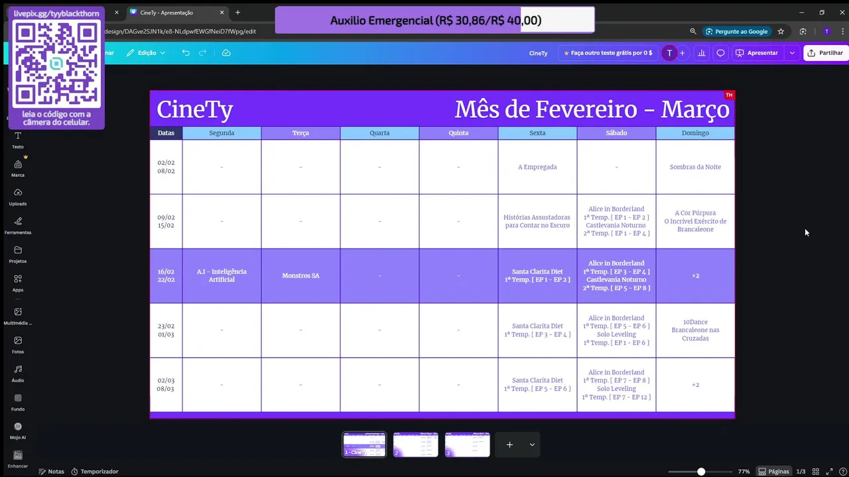The image size is (849, 477).
Task: Open the Ferramentas panel
Action: (18, 225)
